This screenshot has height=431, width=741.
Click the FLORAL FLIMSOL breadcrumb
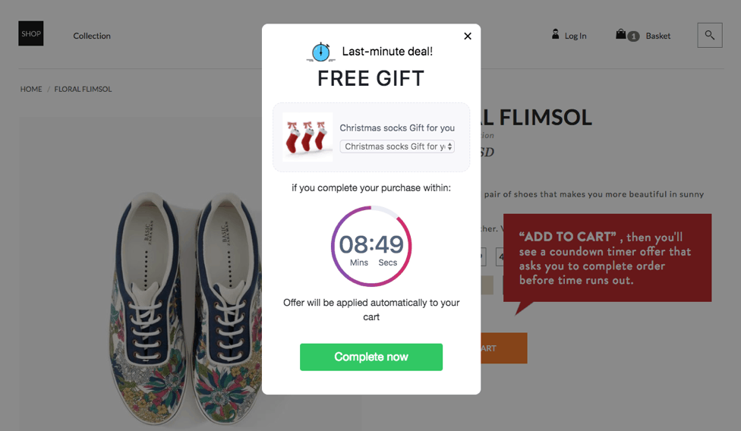(83, 89)
